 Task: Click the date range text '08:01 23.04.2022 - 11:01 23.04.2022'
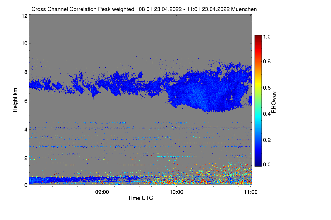click(185, 9)
